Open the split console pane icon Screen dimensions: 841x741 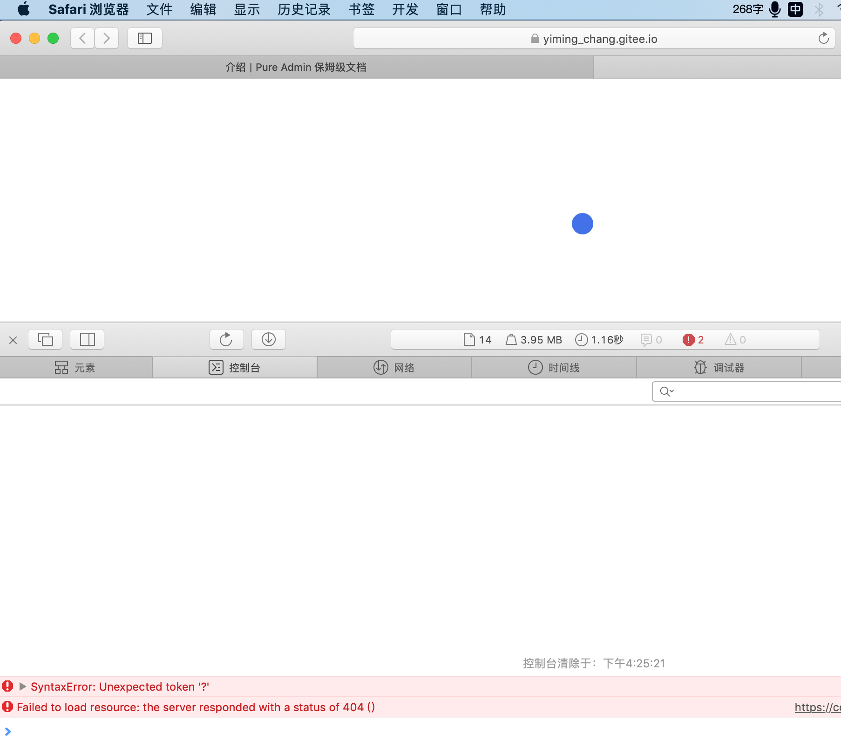point(87,339)
